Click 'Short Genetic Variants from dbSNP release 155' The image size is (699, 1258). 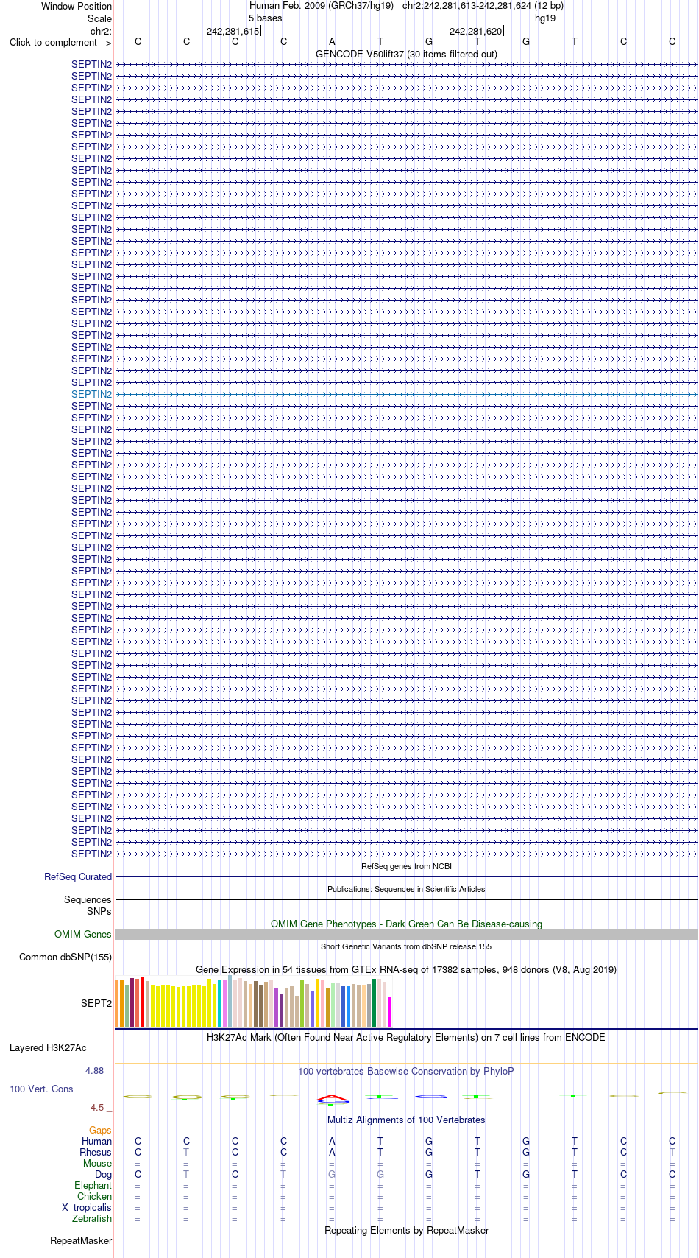406,946
